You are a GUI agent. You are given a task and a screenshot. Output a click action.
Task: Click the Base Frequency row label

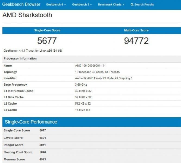click(15, 84)
